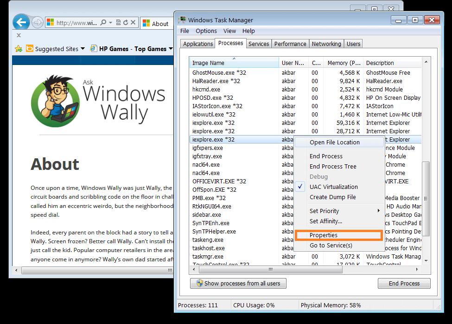Click browser horizontal scroll left arrow

(x=16, y=270)
